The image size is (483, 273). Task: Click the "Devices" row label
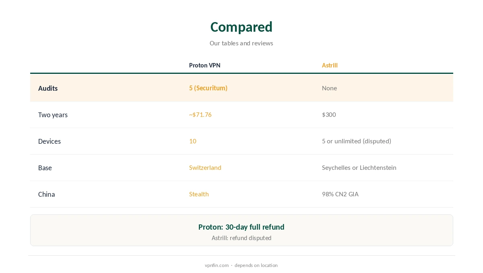[50, 141]
